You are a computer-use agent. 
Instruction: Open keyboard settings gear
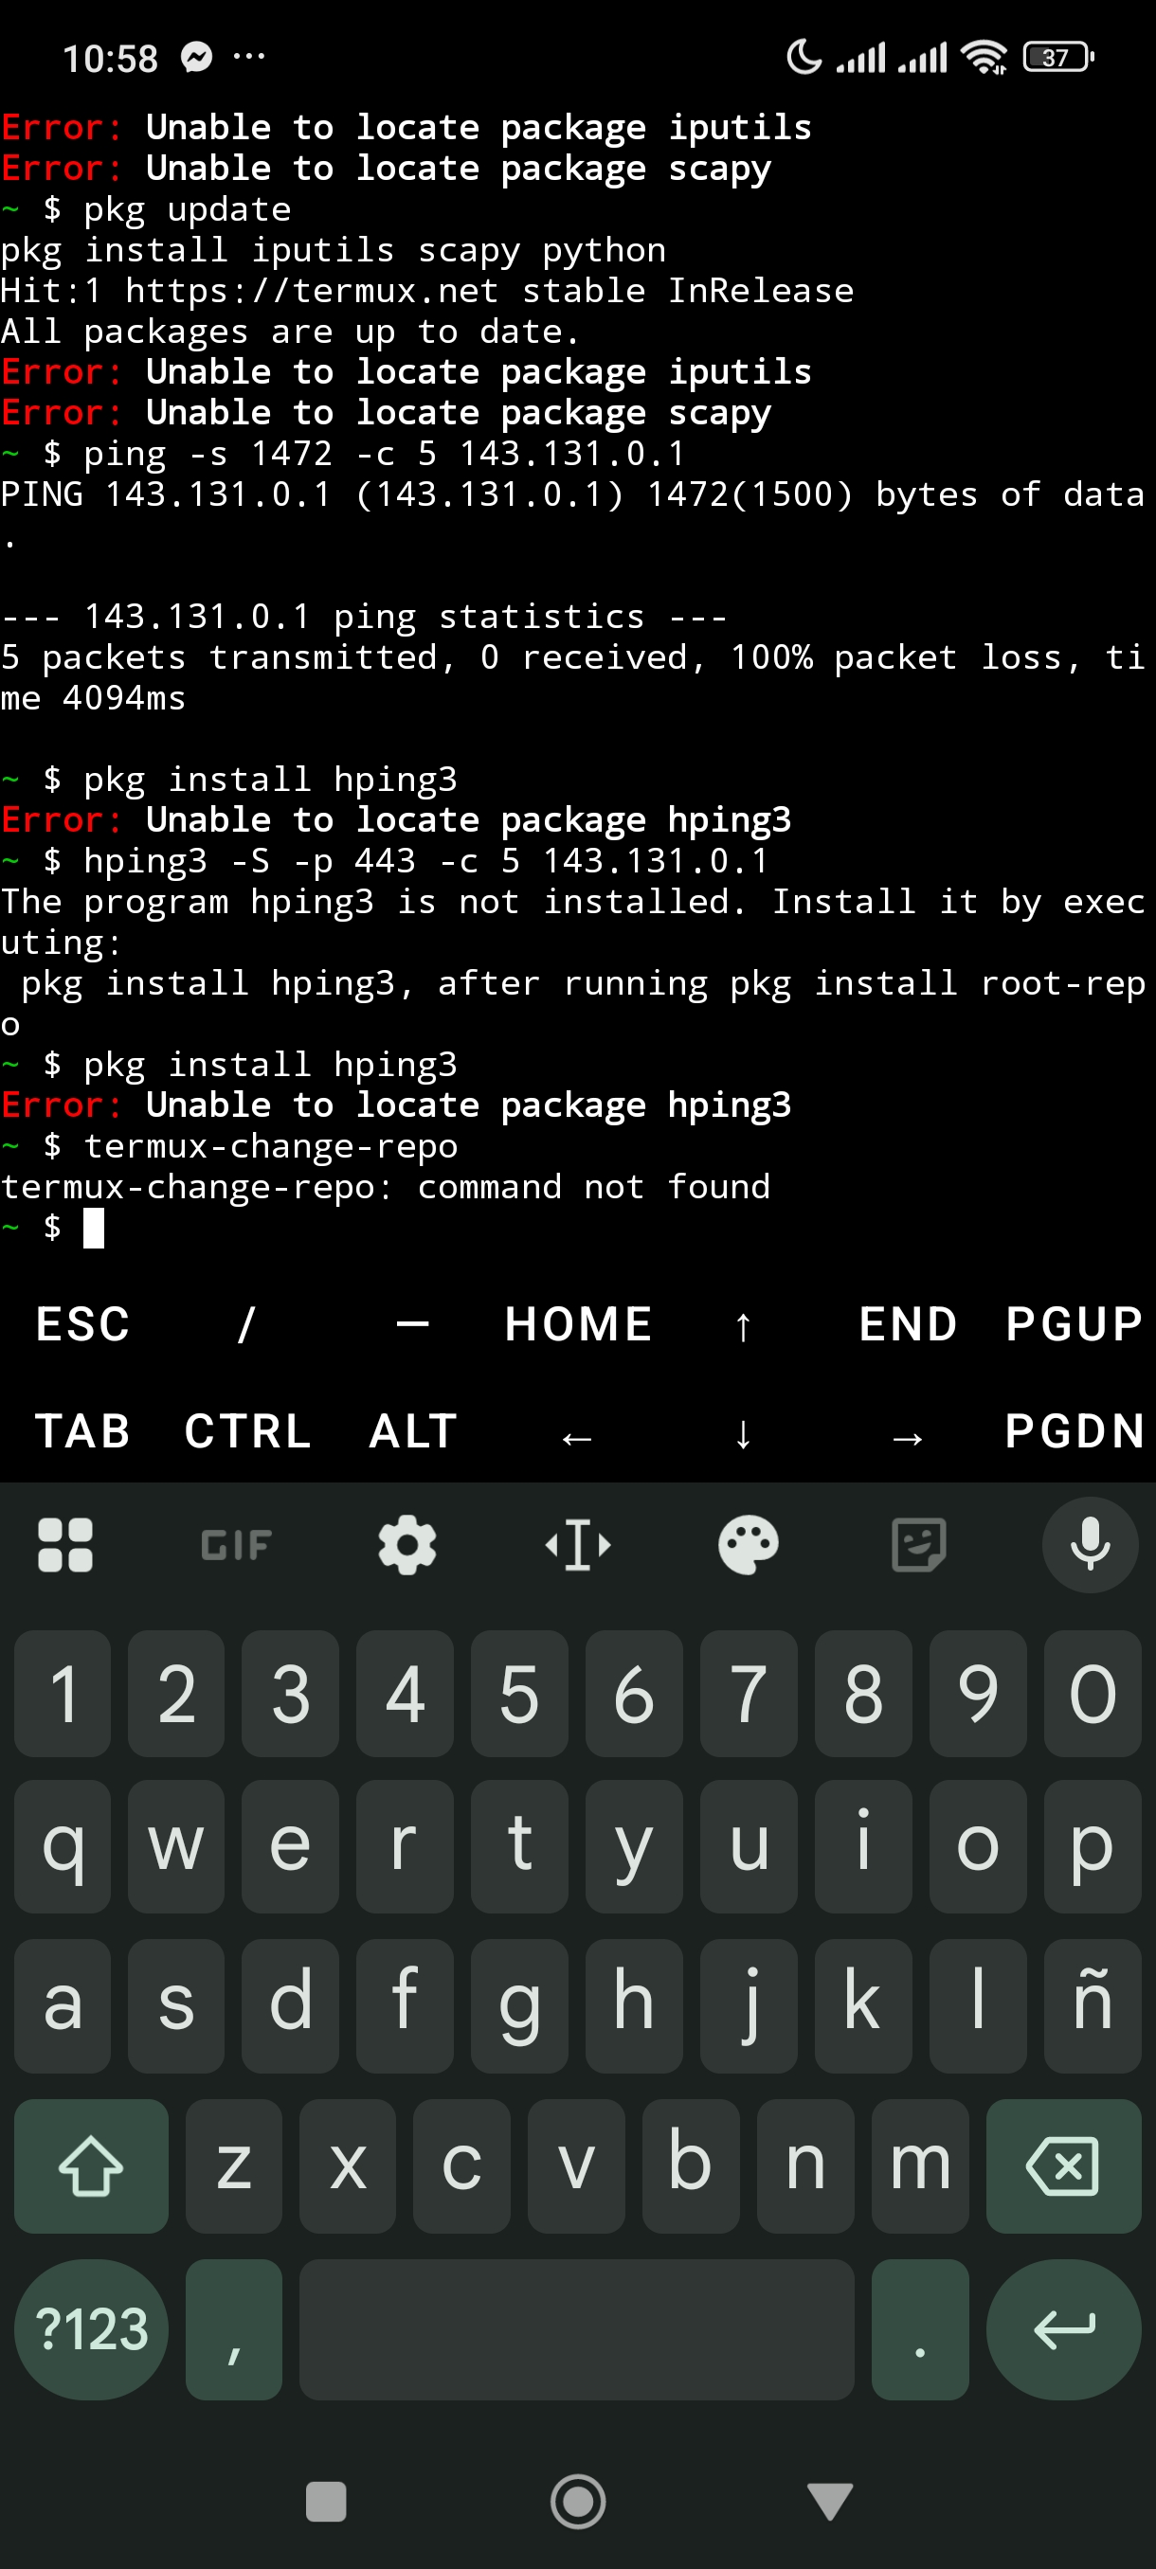[406, 1545]
